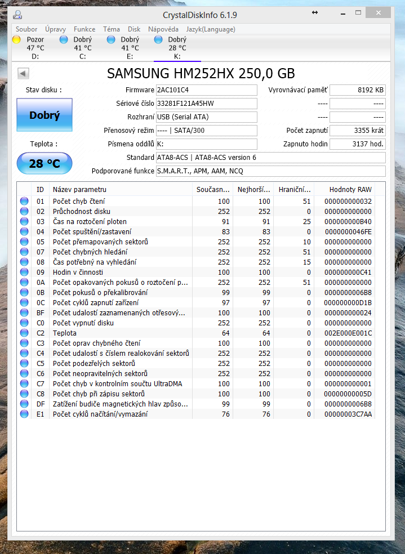Click the Nejhorší... column header

click(x=253, y=189)
